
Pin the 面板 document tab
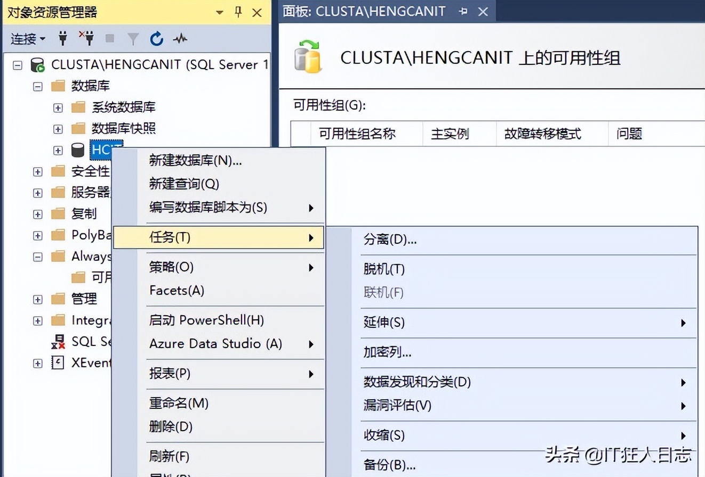pos(463,12)
